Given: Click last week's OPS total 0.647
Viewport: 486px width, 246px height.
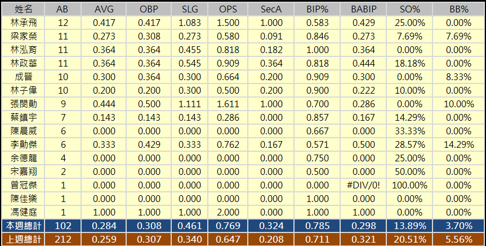Looking at the screenshot, I should click(x=228, y=239).
